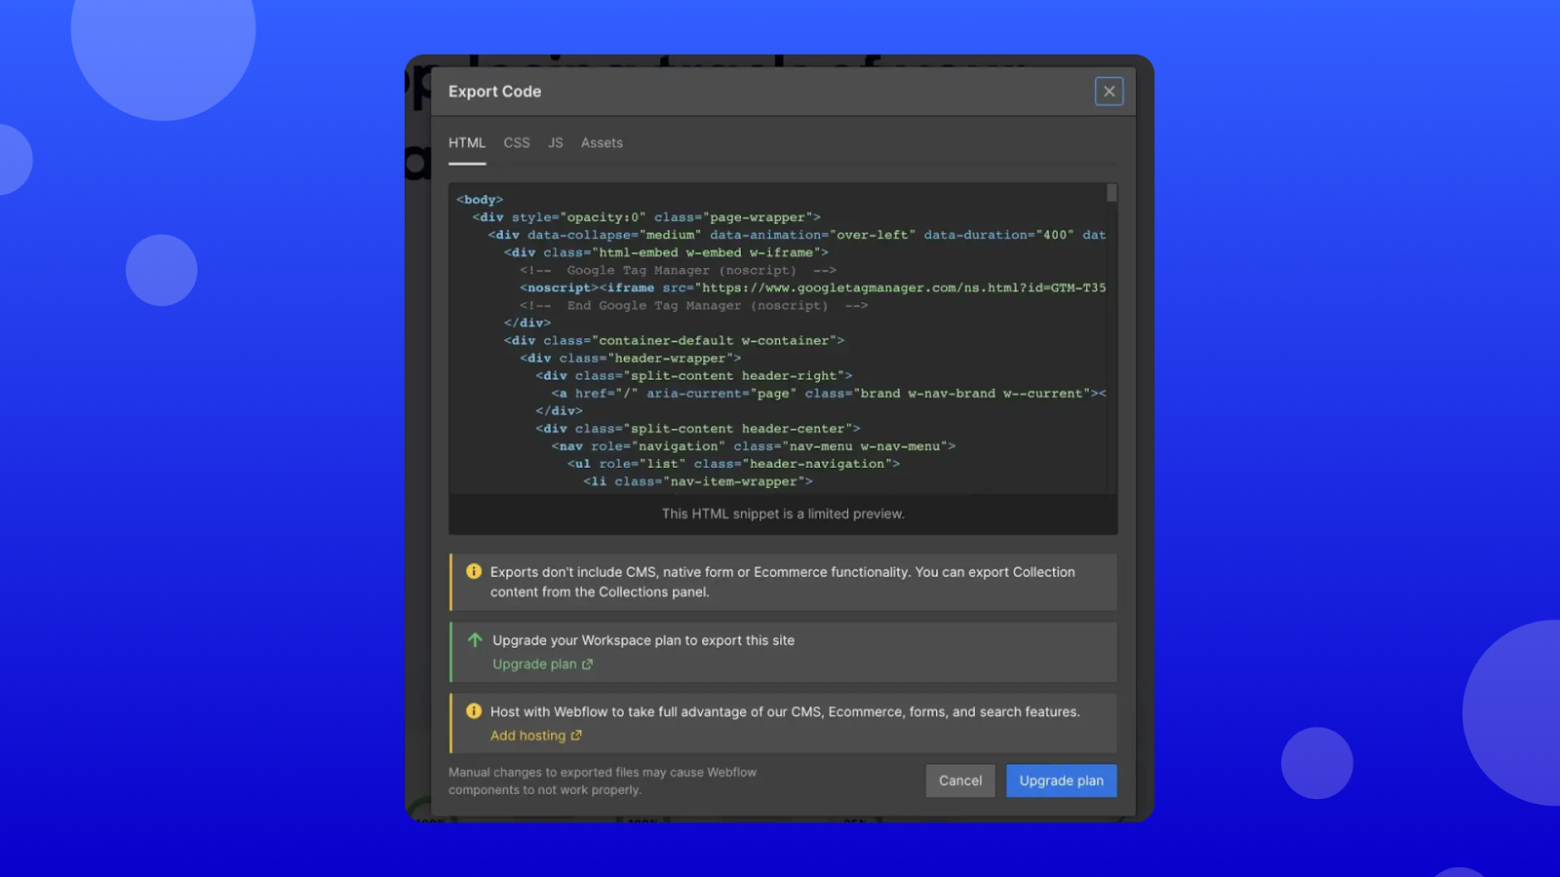Screen dimensions: 1560x877
Task: Click the data-collapse medium div code line
Action: click(798, 235)
